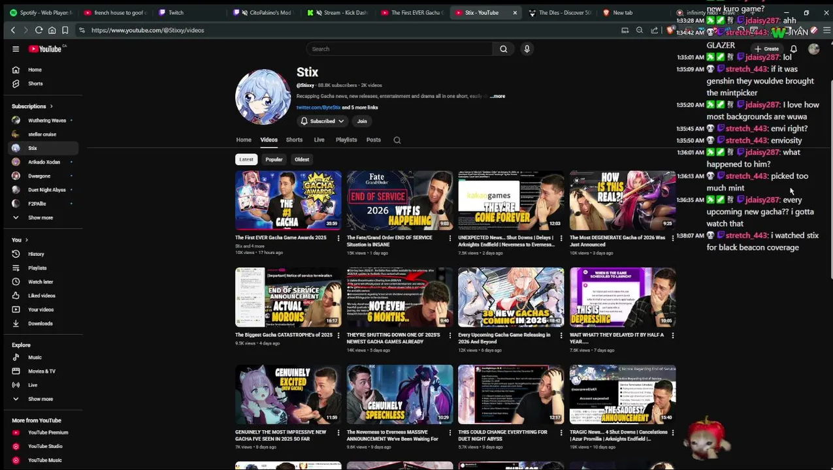Image resolution: width=833 pixels, height=470 pixels.
Task: Click the YouTube logo
Action: tap(45, 49)
